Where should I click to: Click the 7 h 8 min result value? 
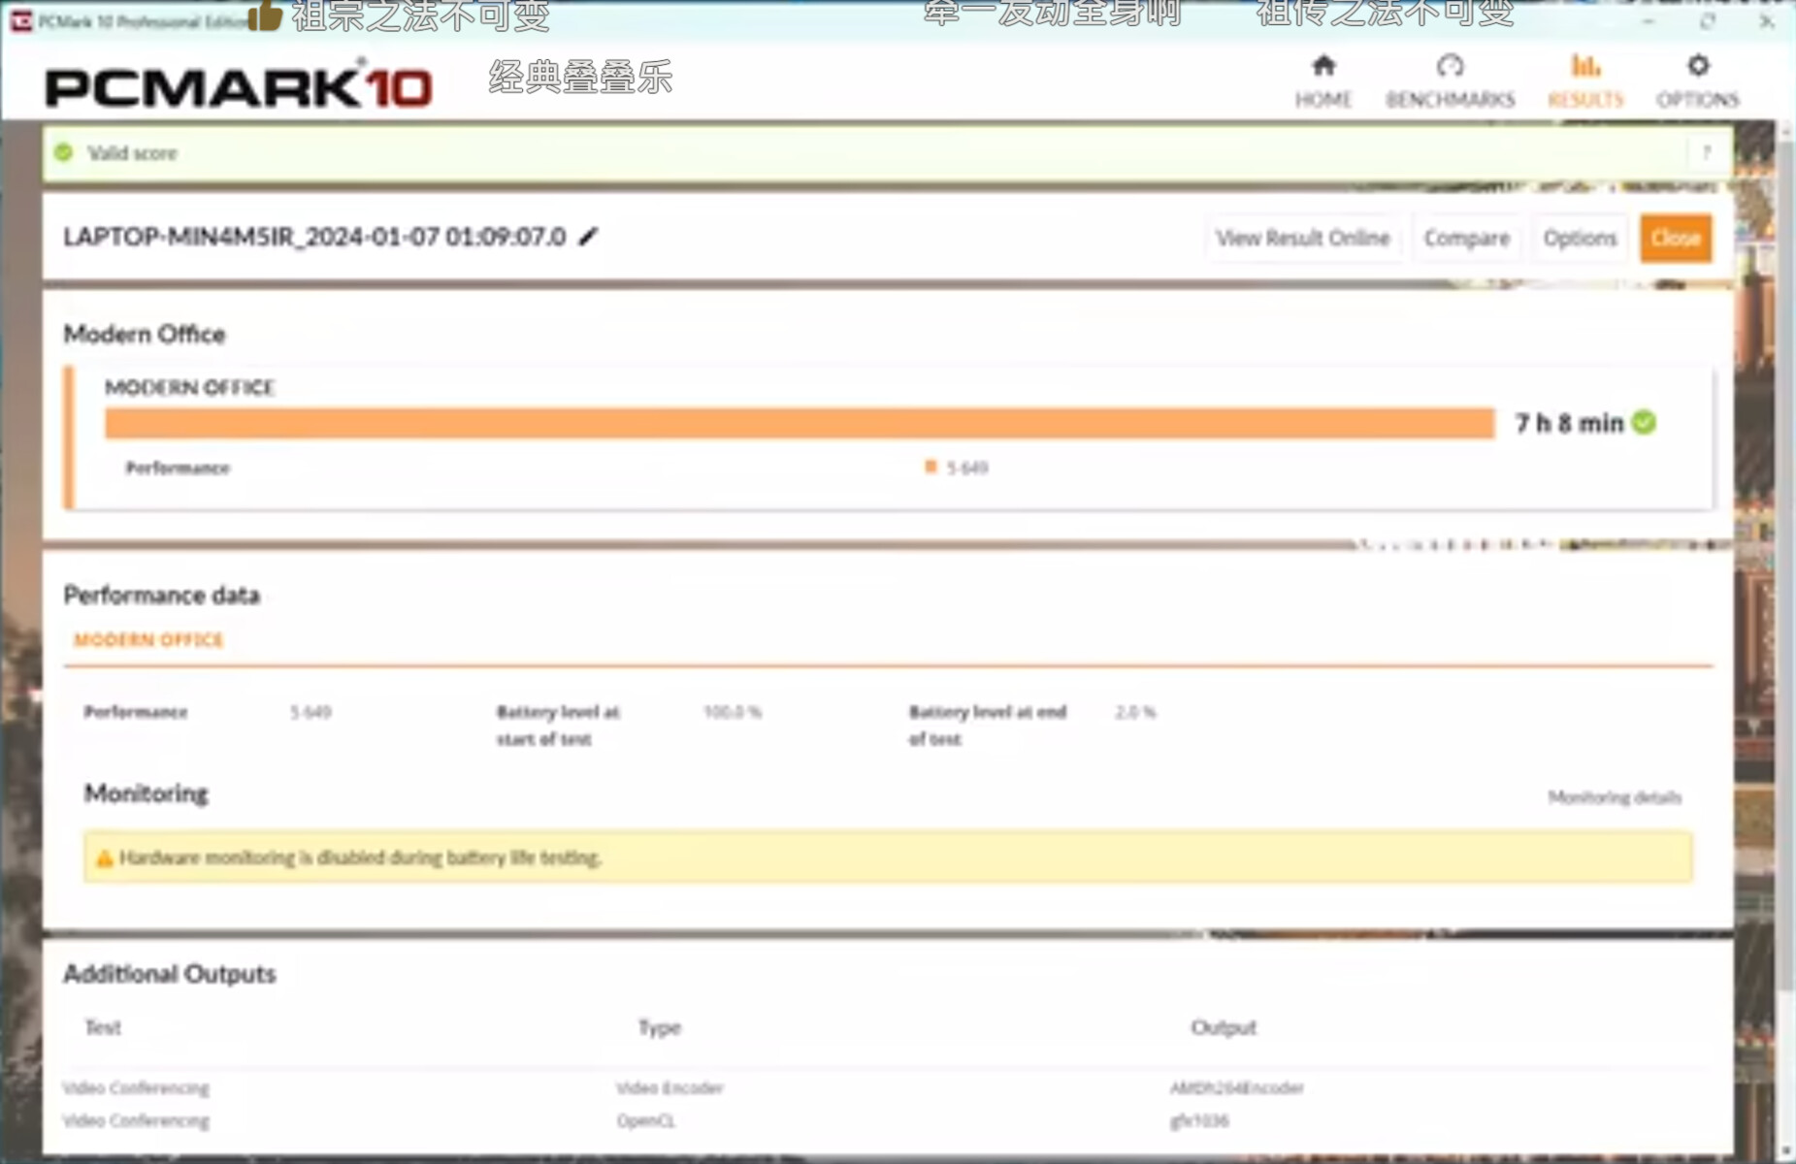coord(1569,424)
